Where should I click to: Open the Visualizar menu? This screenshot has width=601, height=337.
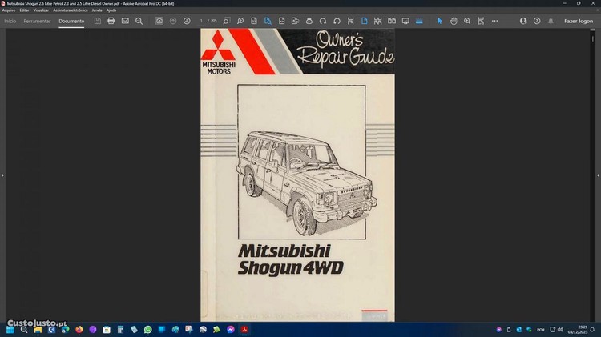[x=41, y=10]
